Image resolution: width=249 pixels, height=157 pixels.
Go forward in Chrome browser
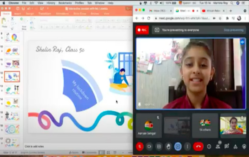(x=143, y=18)
